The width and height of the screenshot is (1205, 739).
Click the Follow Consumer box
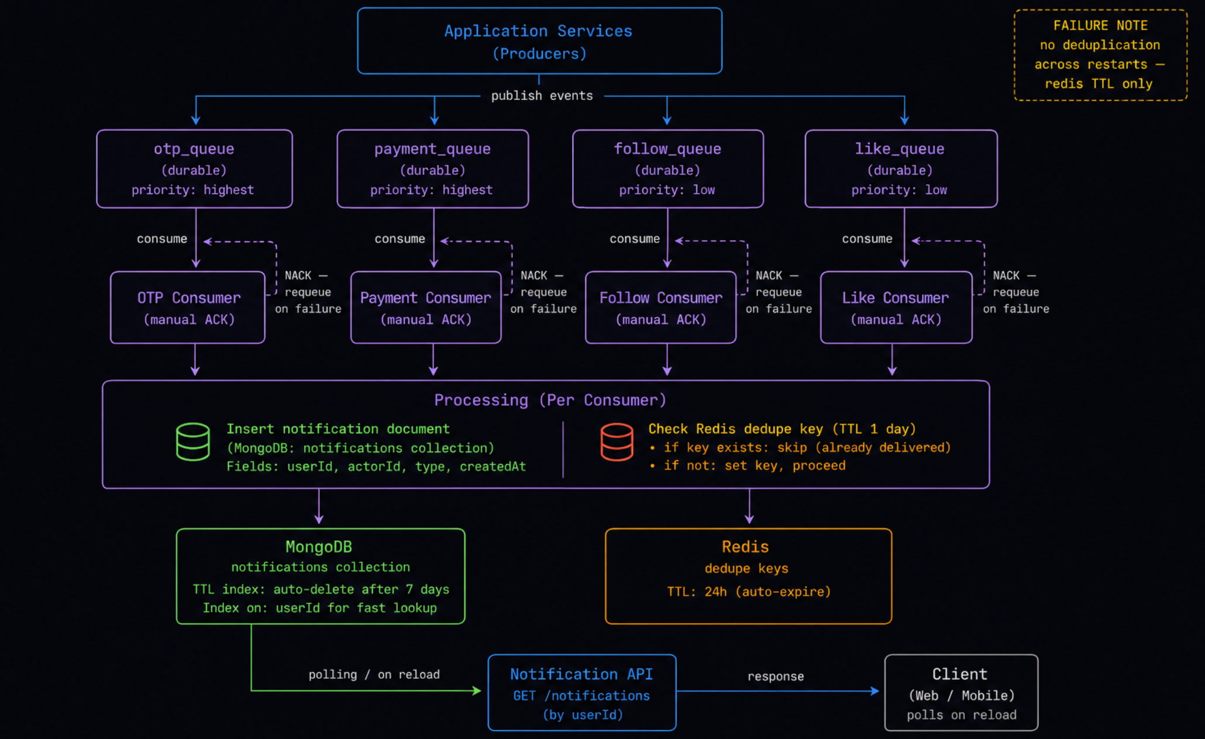(x=661, y=308)
